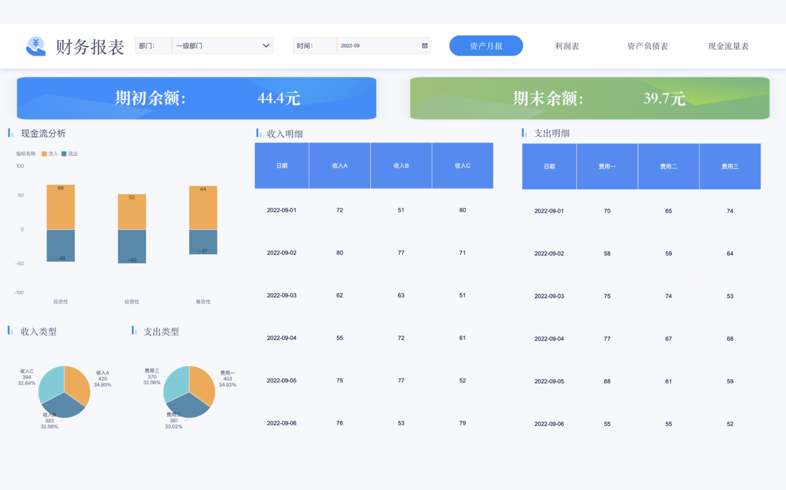This screenshot has height=490, width=786.
Task: Click the 期初余额 blue banner card
Action: click(196, 98)
